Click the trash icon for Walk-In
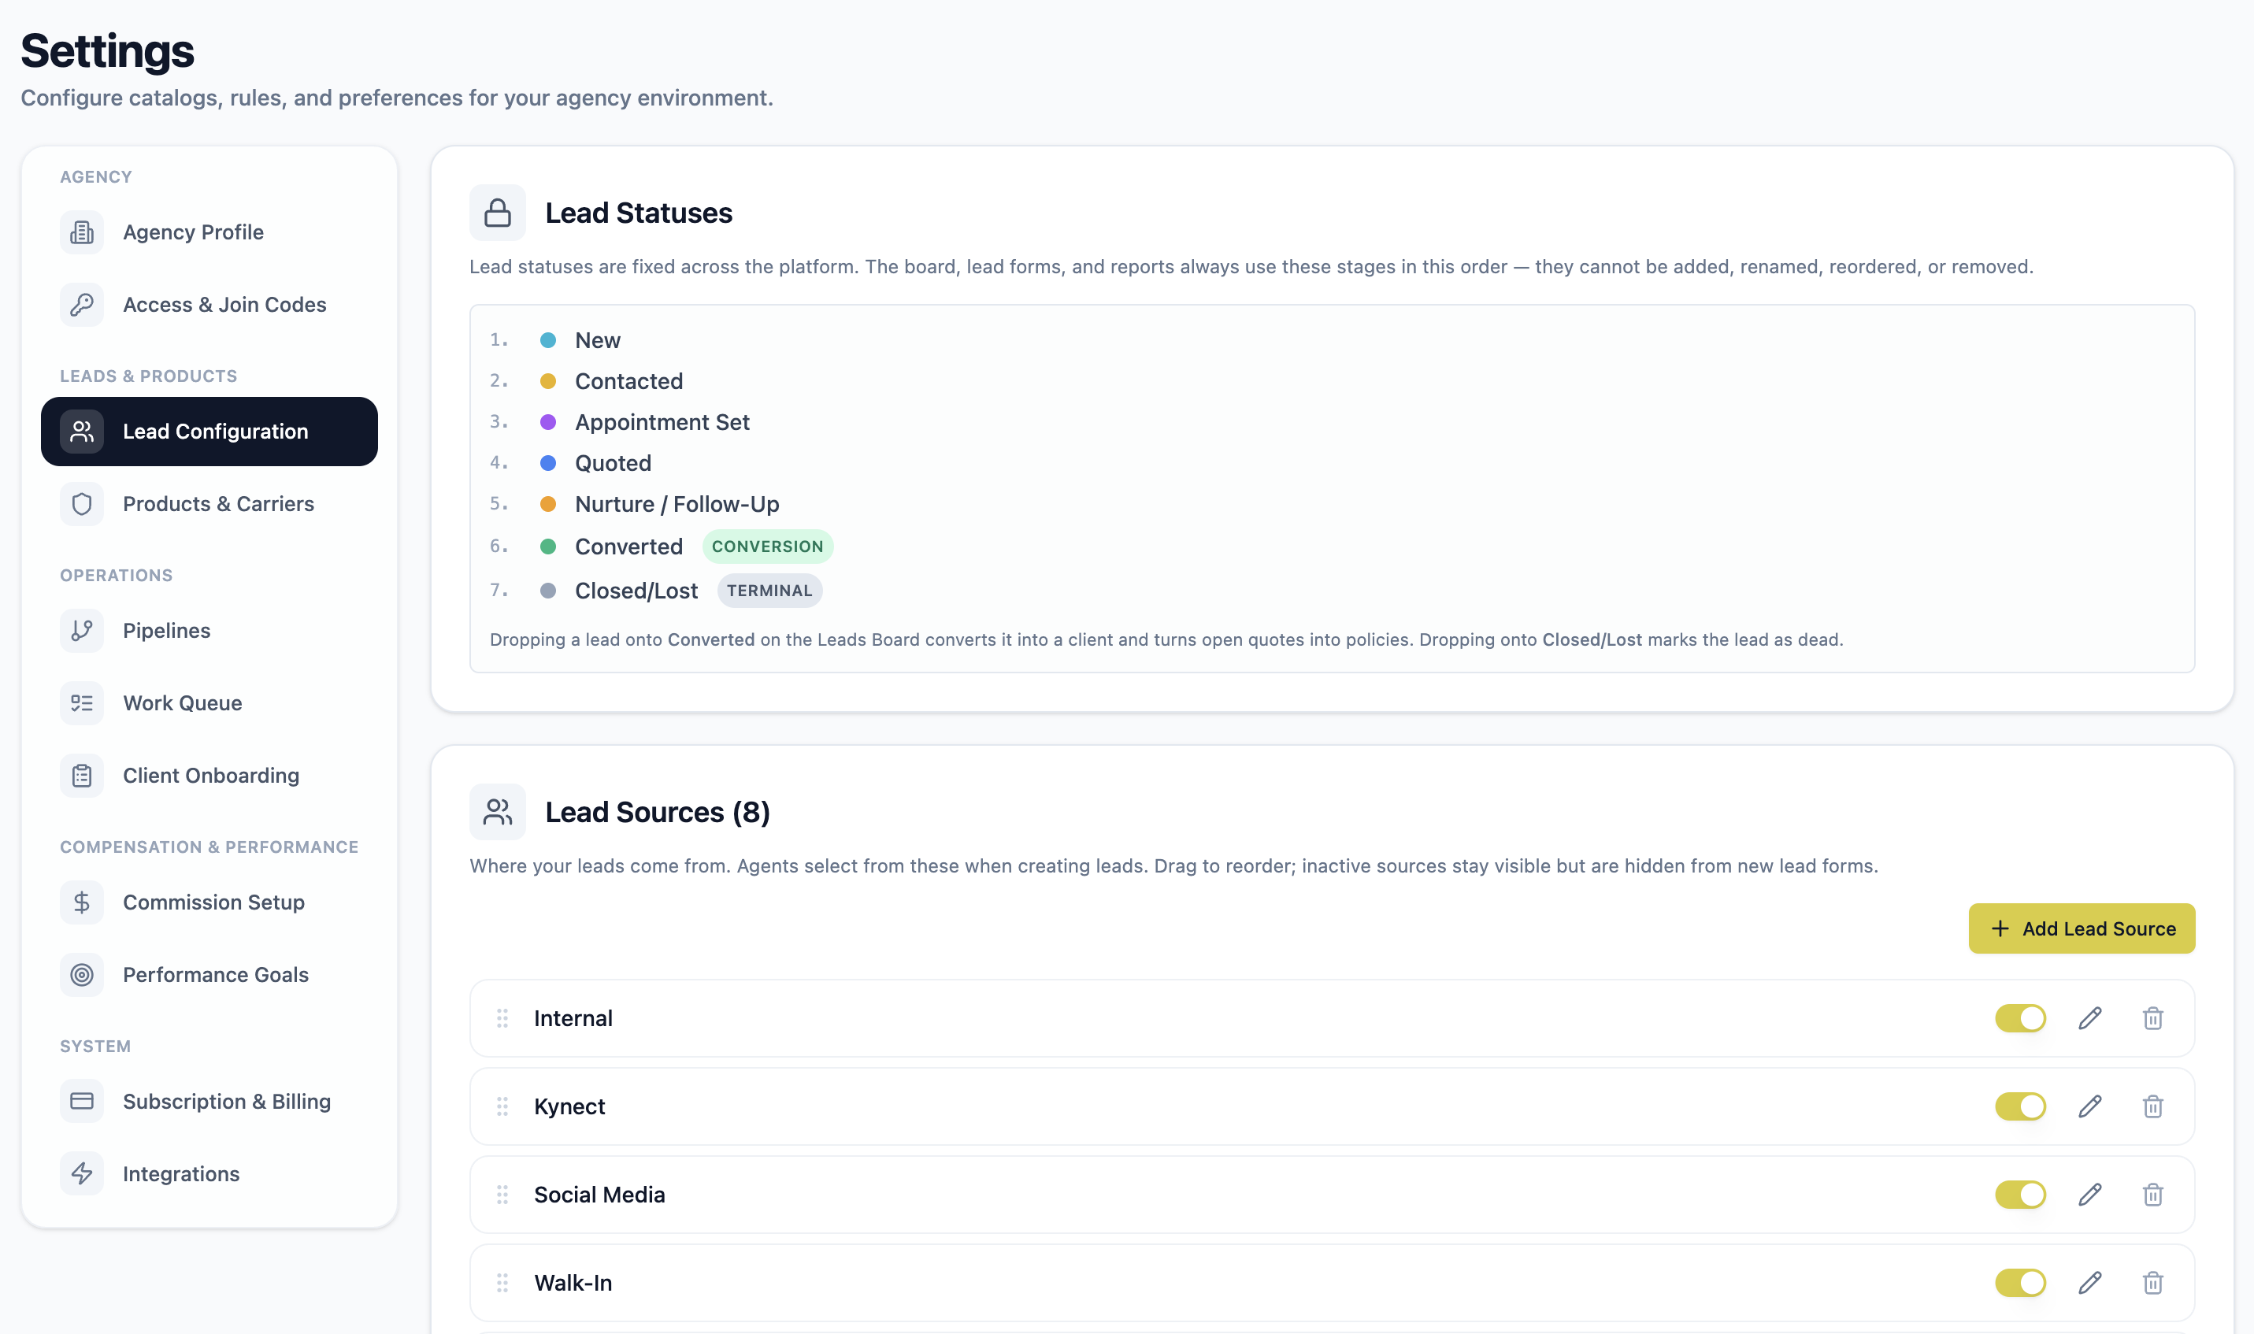The width and height of the screenshot is (2254, 1334). (x=2152, y=1283)
